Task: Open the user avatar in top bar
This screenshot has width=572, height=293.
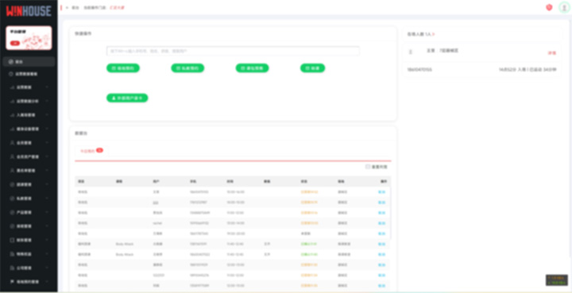Action: coord(564,7)
